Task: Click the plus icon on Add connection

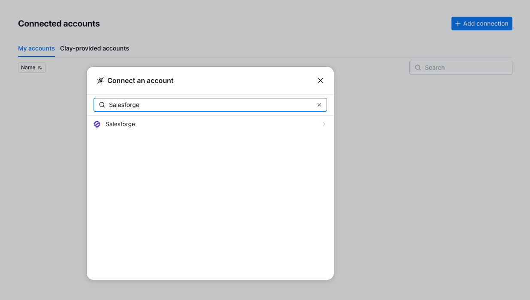Action: (x=458, y=24)
